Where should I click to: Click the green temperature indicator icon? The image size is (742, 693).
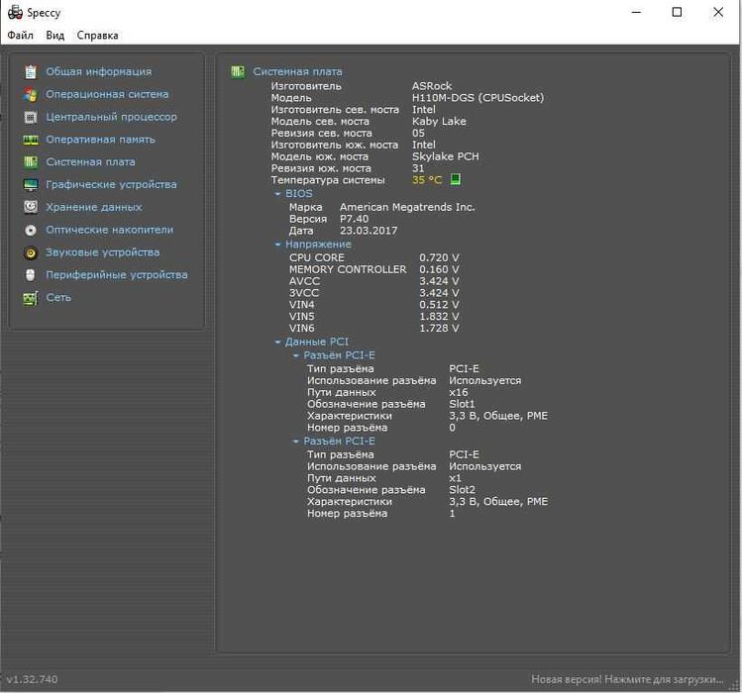point(455,179)
